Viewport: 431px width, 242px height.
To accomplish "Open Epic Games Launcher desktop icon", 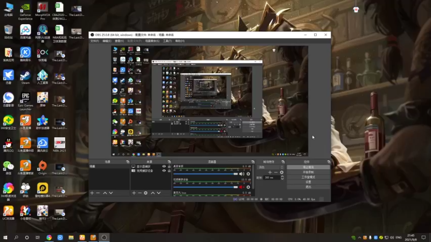I will pyautogui.click(x=25, y=101).
